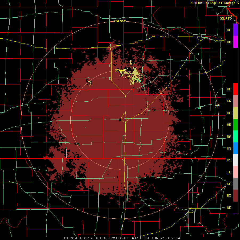Screen dimensions: 240x240
Task: Click the IC light pink legend swatch
Action: coord(235,172)
